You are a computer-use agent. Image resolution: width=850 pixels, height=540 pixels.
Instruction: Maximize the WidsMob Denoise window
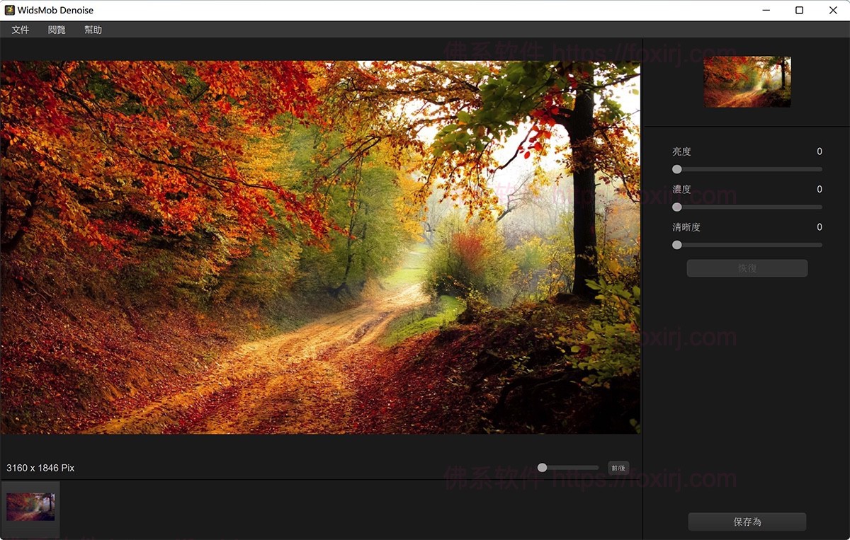point(799,11)
